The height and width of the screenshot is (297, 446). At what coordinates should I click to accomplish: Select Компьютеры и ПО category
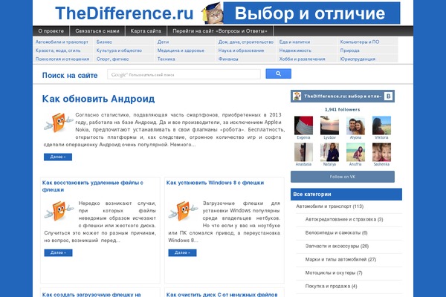360,42
